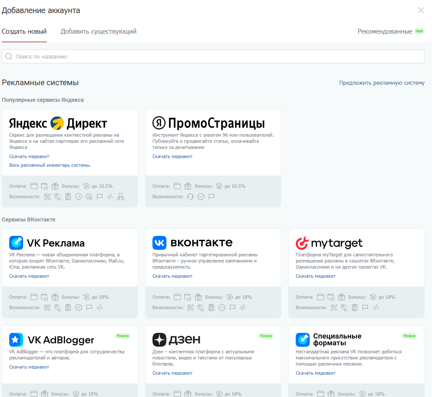Click the ruble bonus icon in VK Реклама card
Screen dimensions: 432x397
86,297
